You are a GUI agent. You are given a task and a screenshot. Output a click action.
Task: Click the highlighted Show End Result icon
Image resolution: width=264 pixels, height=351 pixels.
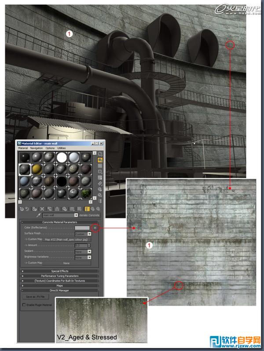click(87, 208)
